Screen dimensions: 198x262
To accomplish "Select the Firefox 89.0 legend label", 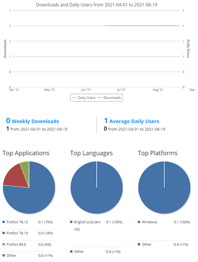I will pos(16,245).
